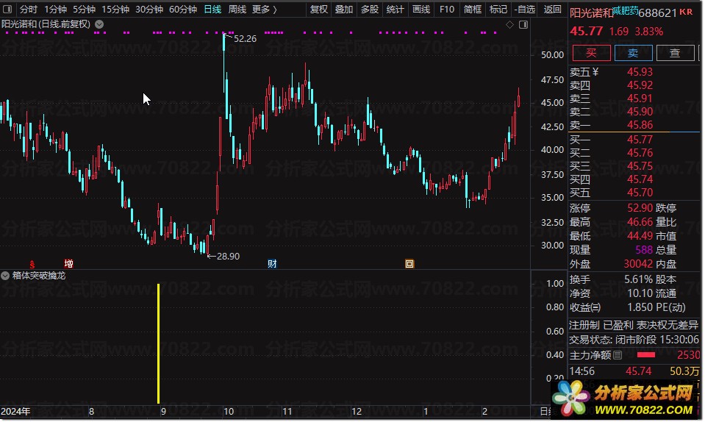Image resolution: width=705 pixels, height=422 pixels.
Task: Select 买一 price 45.77
Action: (x=640, y=139)
